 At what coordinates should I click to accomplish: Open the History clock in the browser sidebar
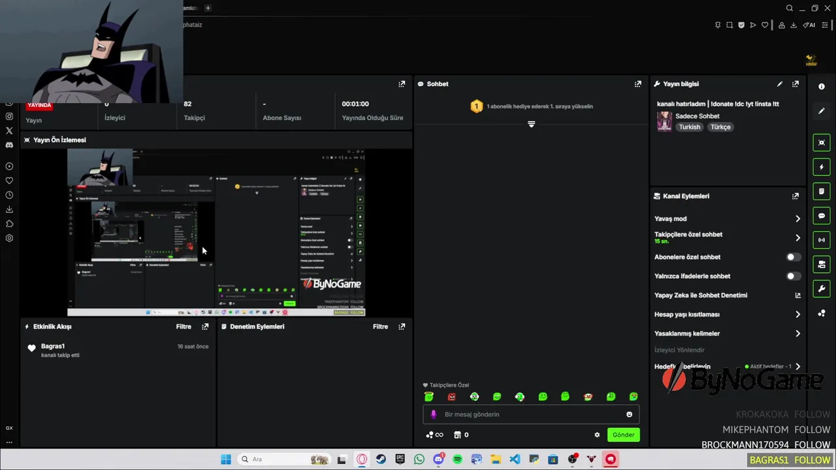click(x=9, y=195)
